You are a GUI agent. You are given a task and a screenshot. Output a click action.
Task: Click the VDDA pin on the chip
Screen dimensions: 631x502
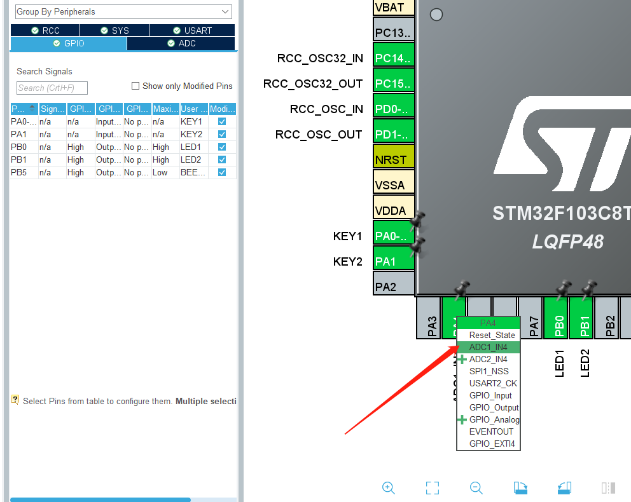(394, 207)
